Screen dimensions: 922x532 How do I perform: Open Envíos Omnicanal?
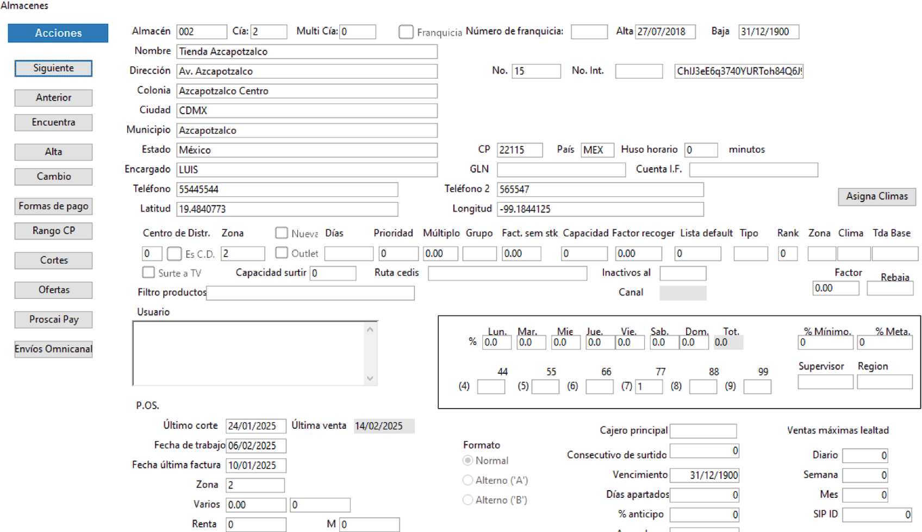click(53, 349)
